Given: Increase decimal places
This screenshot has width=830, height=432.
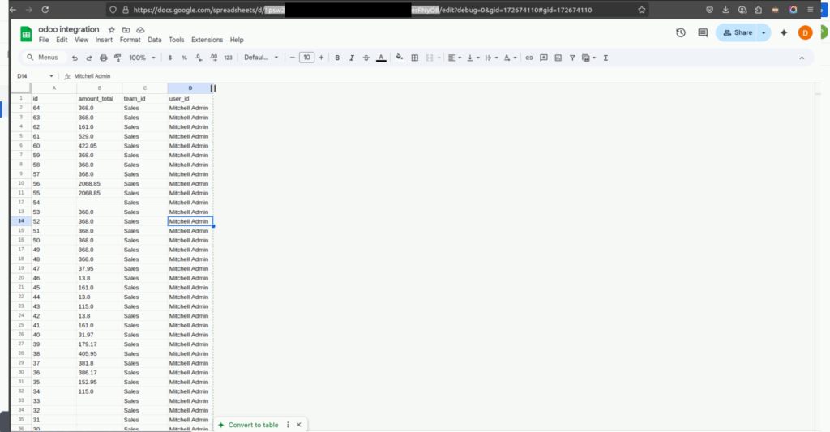Looking at the screenshot, I should (x=213, y=58).
